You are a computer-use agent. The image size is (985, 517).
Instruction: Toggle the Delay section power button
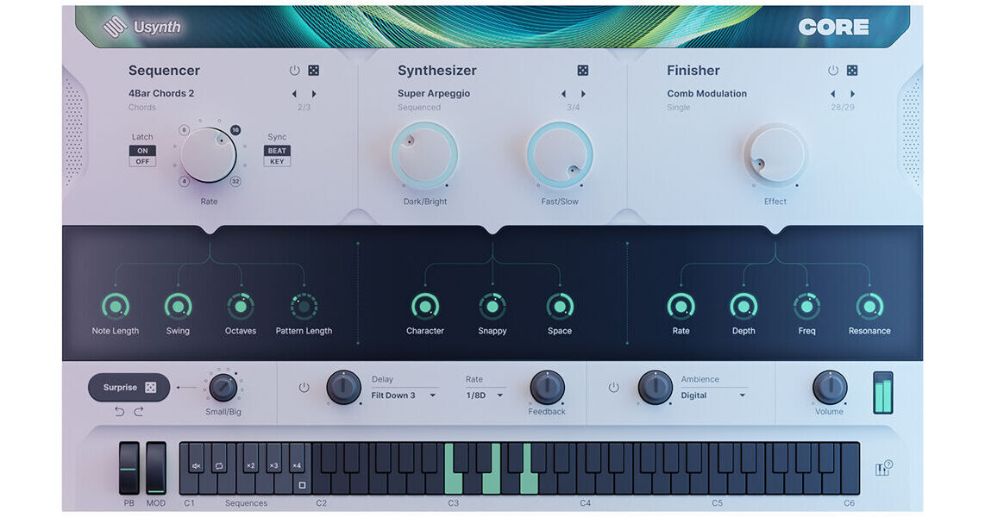[x=304, y=388]
